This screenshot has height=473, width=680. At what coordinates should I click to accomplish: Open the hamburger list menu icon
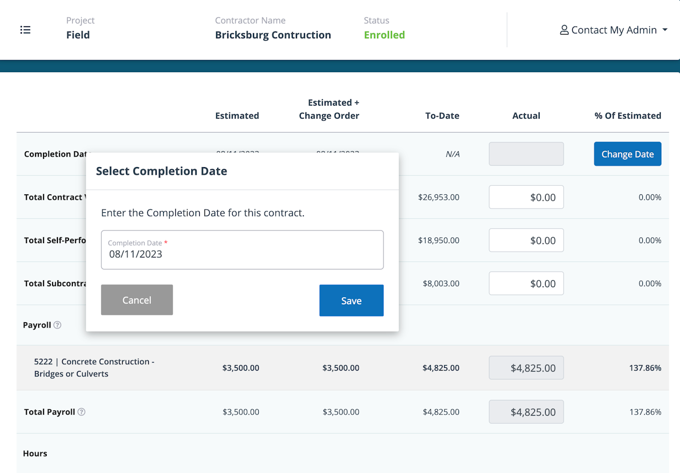click(x=25, y=30)
